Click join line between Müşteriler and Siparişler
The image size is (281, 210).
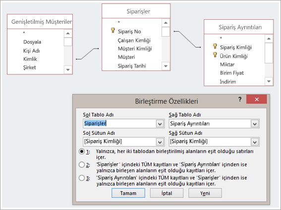(87, 53)
